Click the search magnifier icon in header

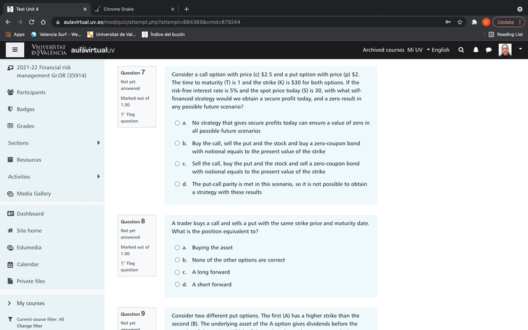[461, 50]
